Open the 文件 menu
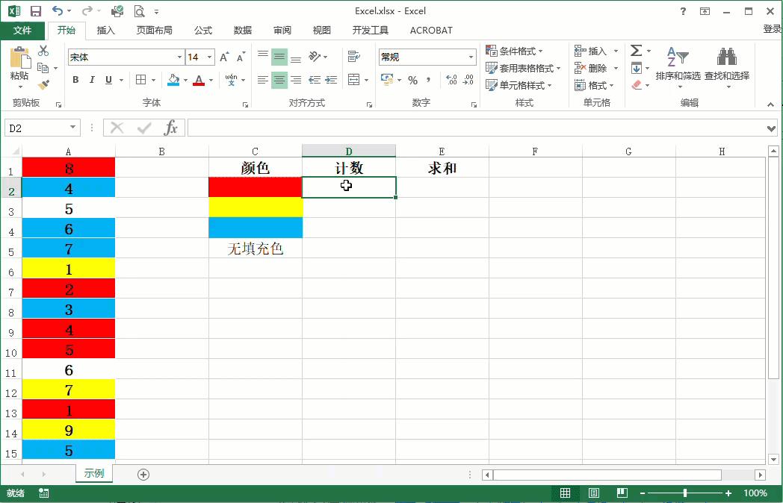This screenshot has width=783, height=503. point(22,31)
